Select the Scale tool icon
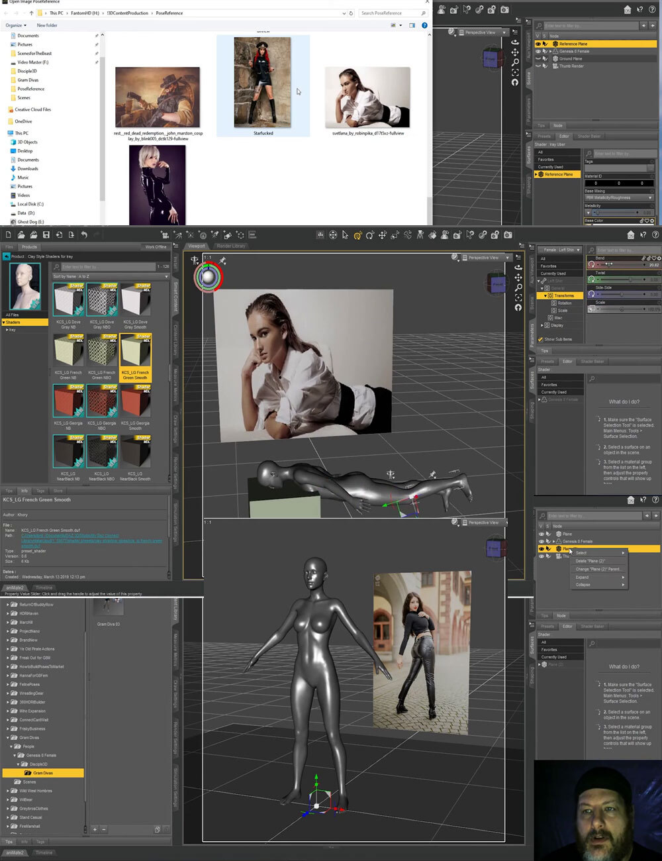 395,234
